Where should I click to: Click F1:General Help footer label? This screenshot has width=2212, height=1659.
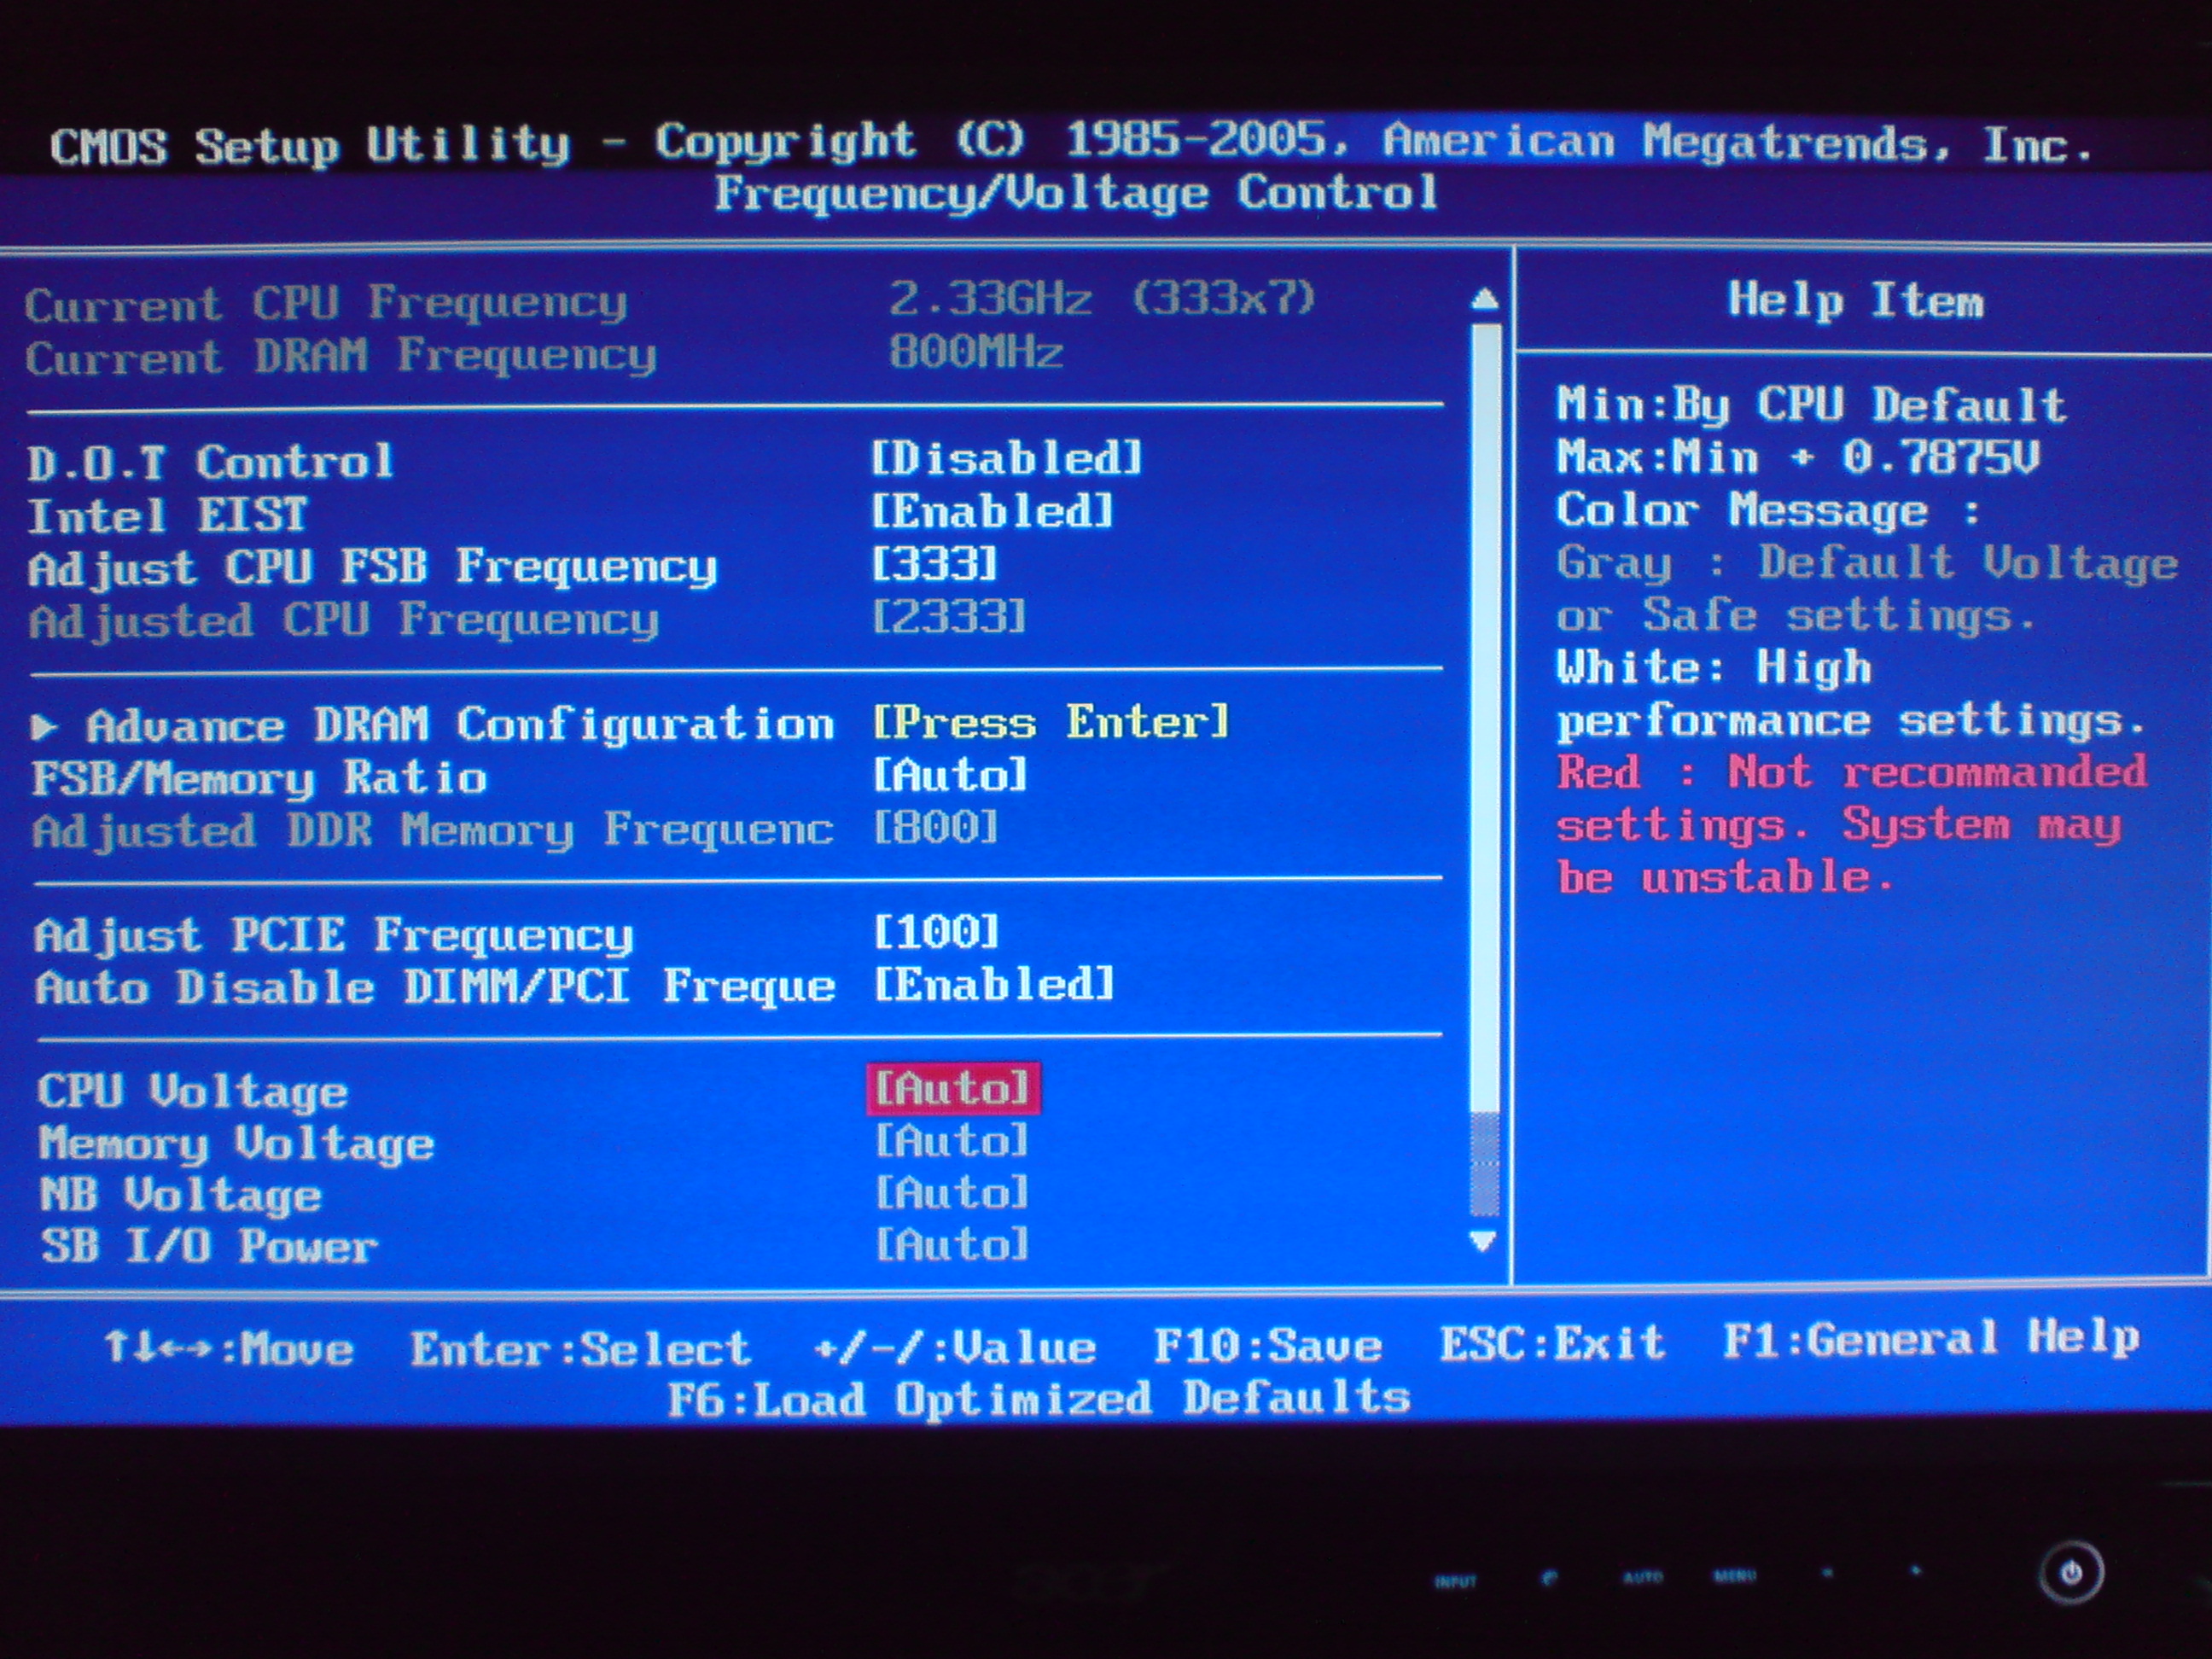(x=1930, y=1339)
